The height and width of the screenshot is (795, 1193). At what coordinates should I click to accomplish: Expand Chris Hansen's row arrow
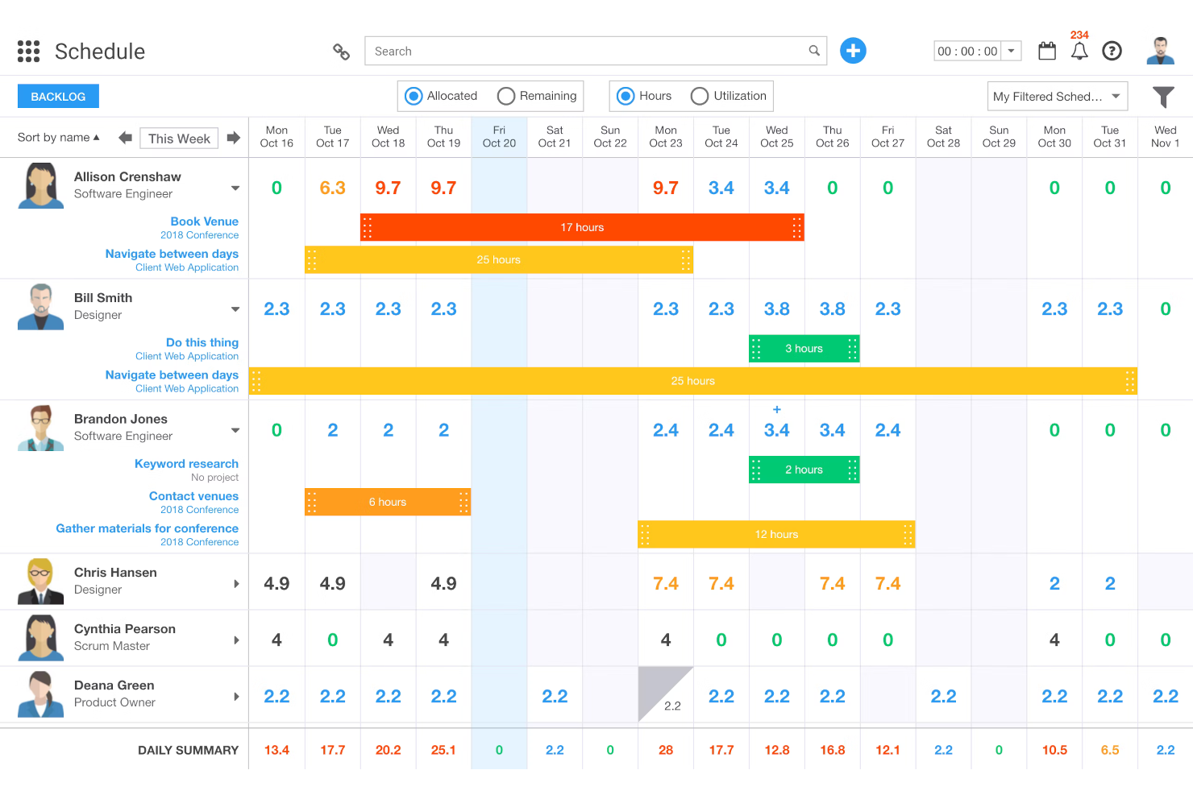tap(235, 582)
